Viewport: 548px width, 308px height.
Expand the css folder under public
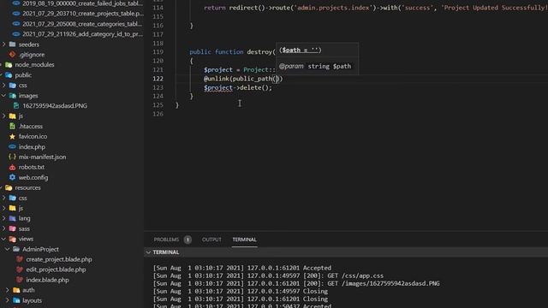point(4,86)
